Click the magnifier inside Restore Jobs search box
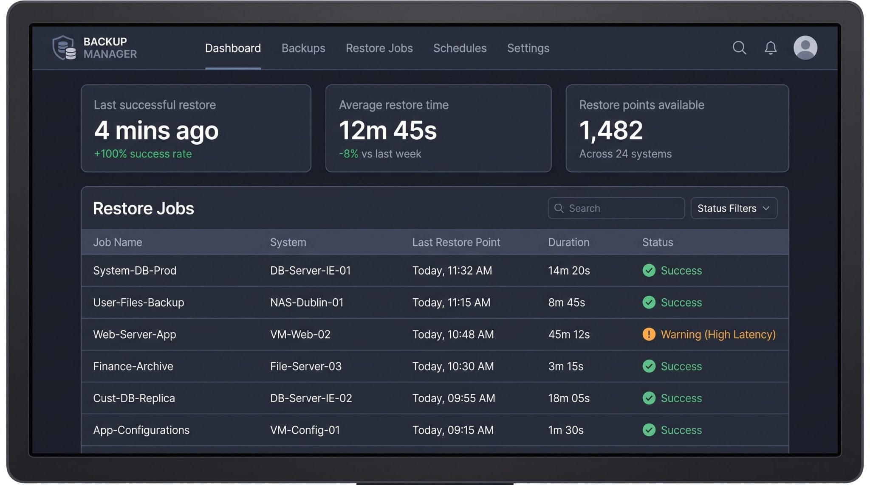This screenshot has width=870, height=485. [559, 208]
